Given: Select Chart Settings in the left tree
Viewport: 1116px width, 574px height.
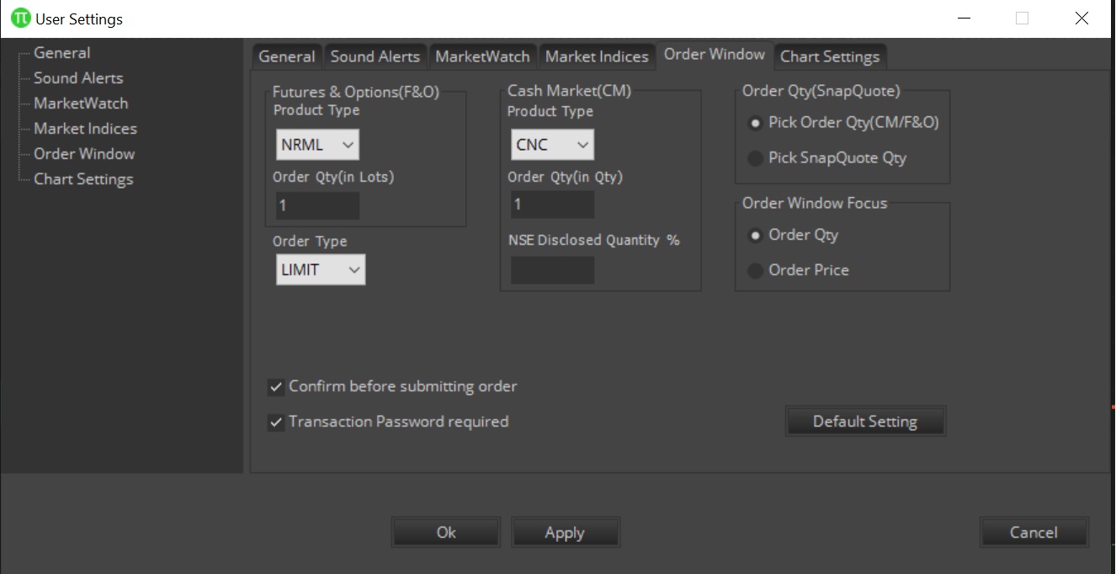Looking at the screenshot, I should pyautogui.click(x=83, y=179).
